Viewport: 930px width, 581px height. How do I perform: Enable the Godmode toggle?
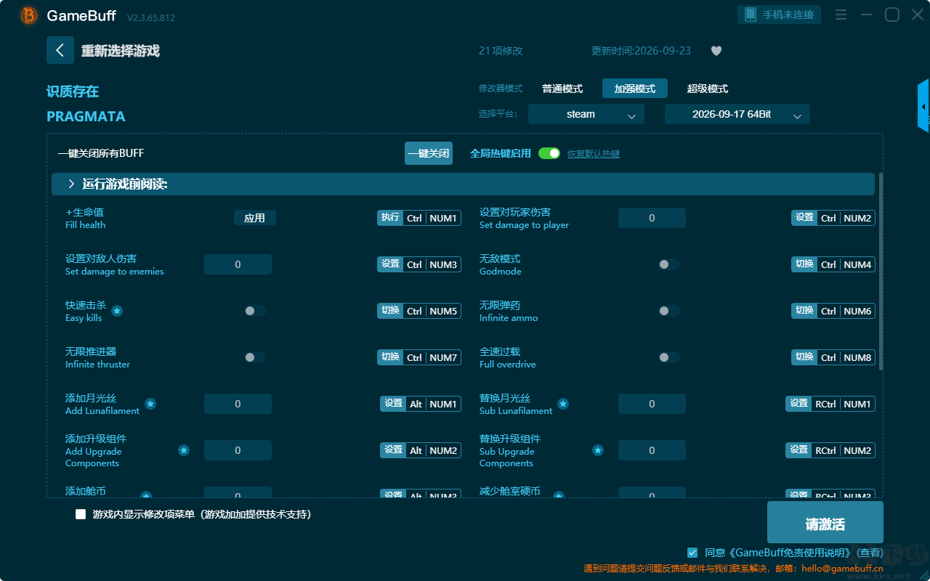(x=668, y=264)
